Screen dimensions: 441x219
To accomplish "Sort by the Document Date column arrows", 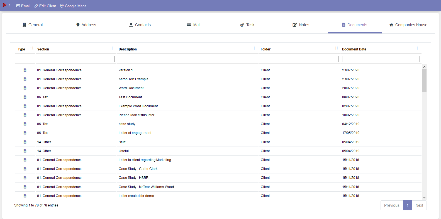I will pos(418,48).
